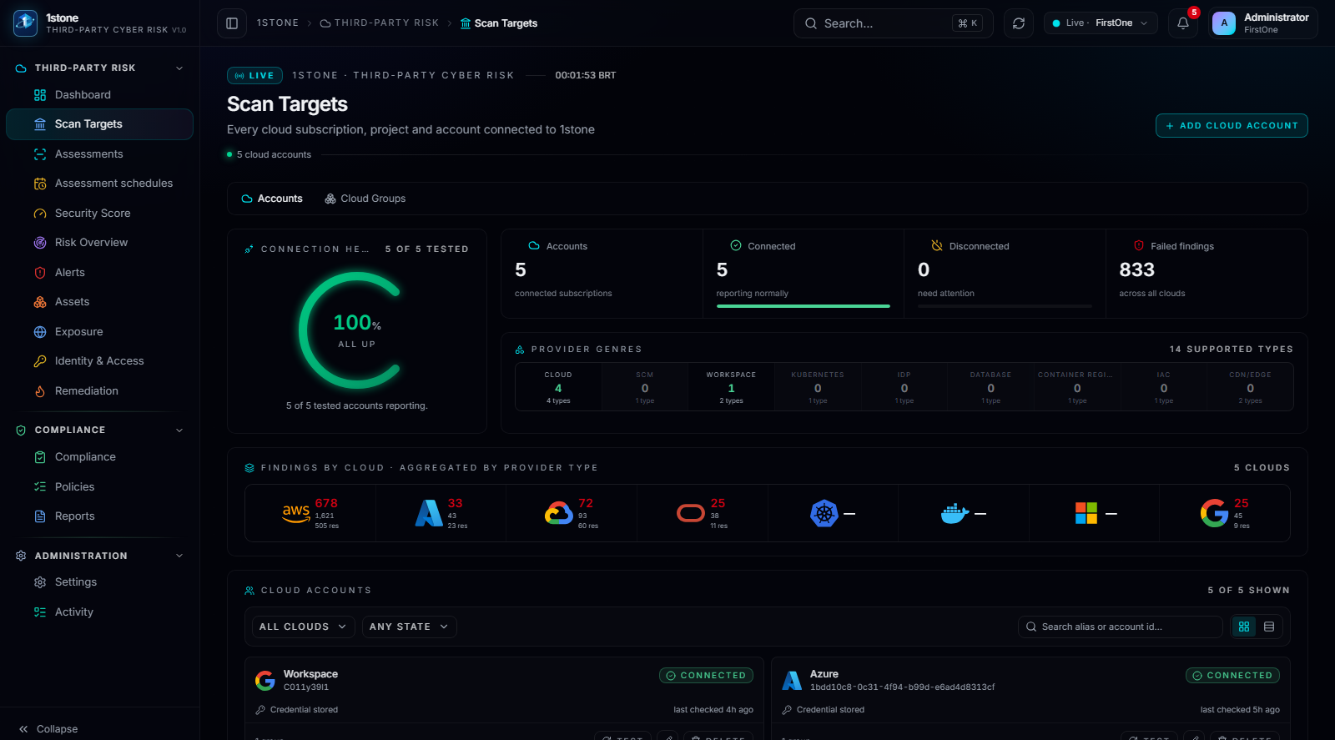
Task: Click the 100% connection health ring
Action: click(356, 330)
